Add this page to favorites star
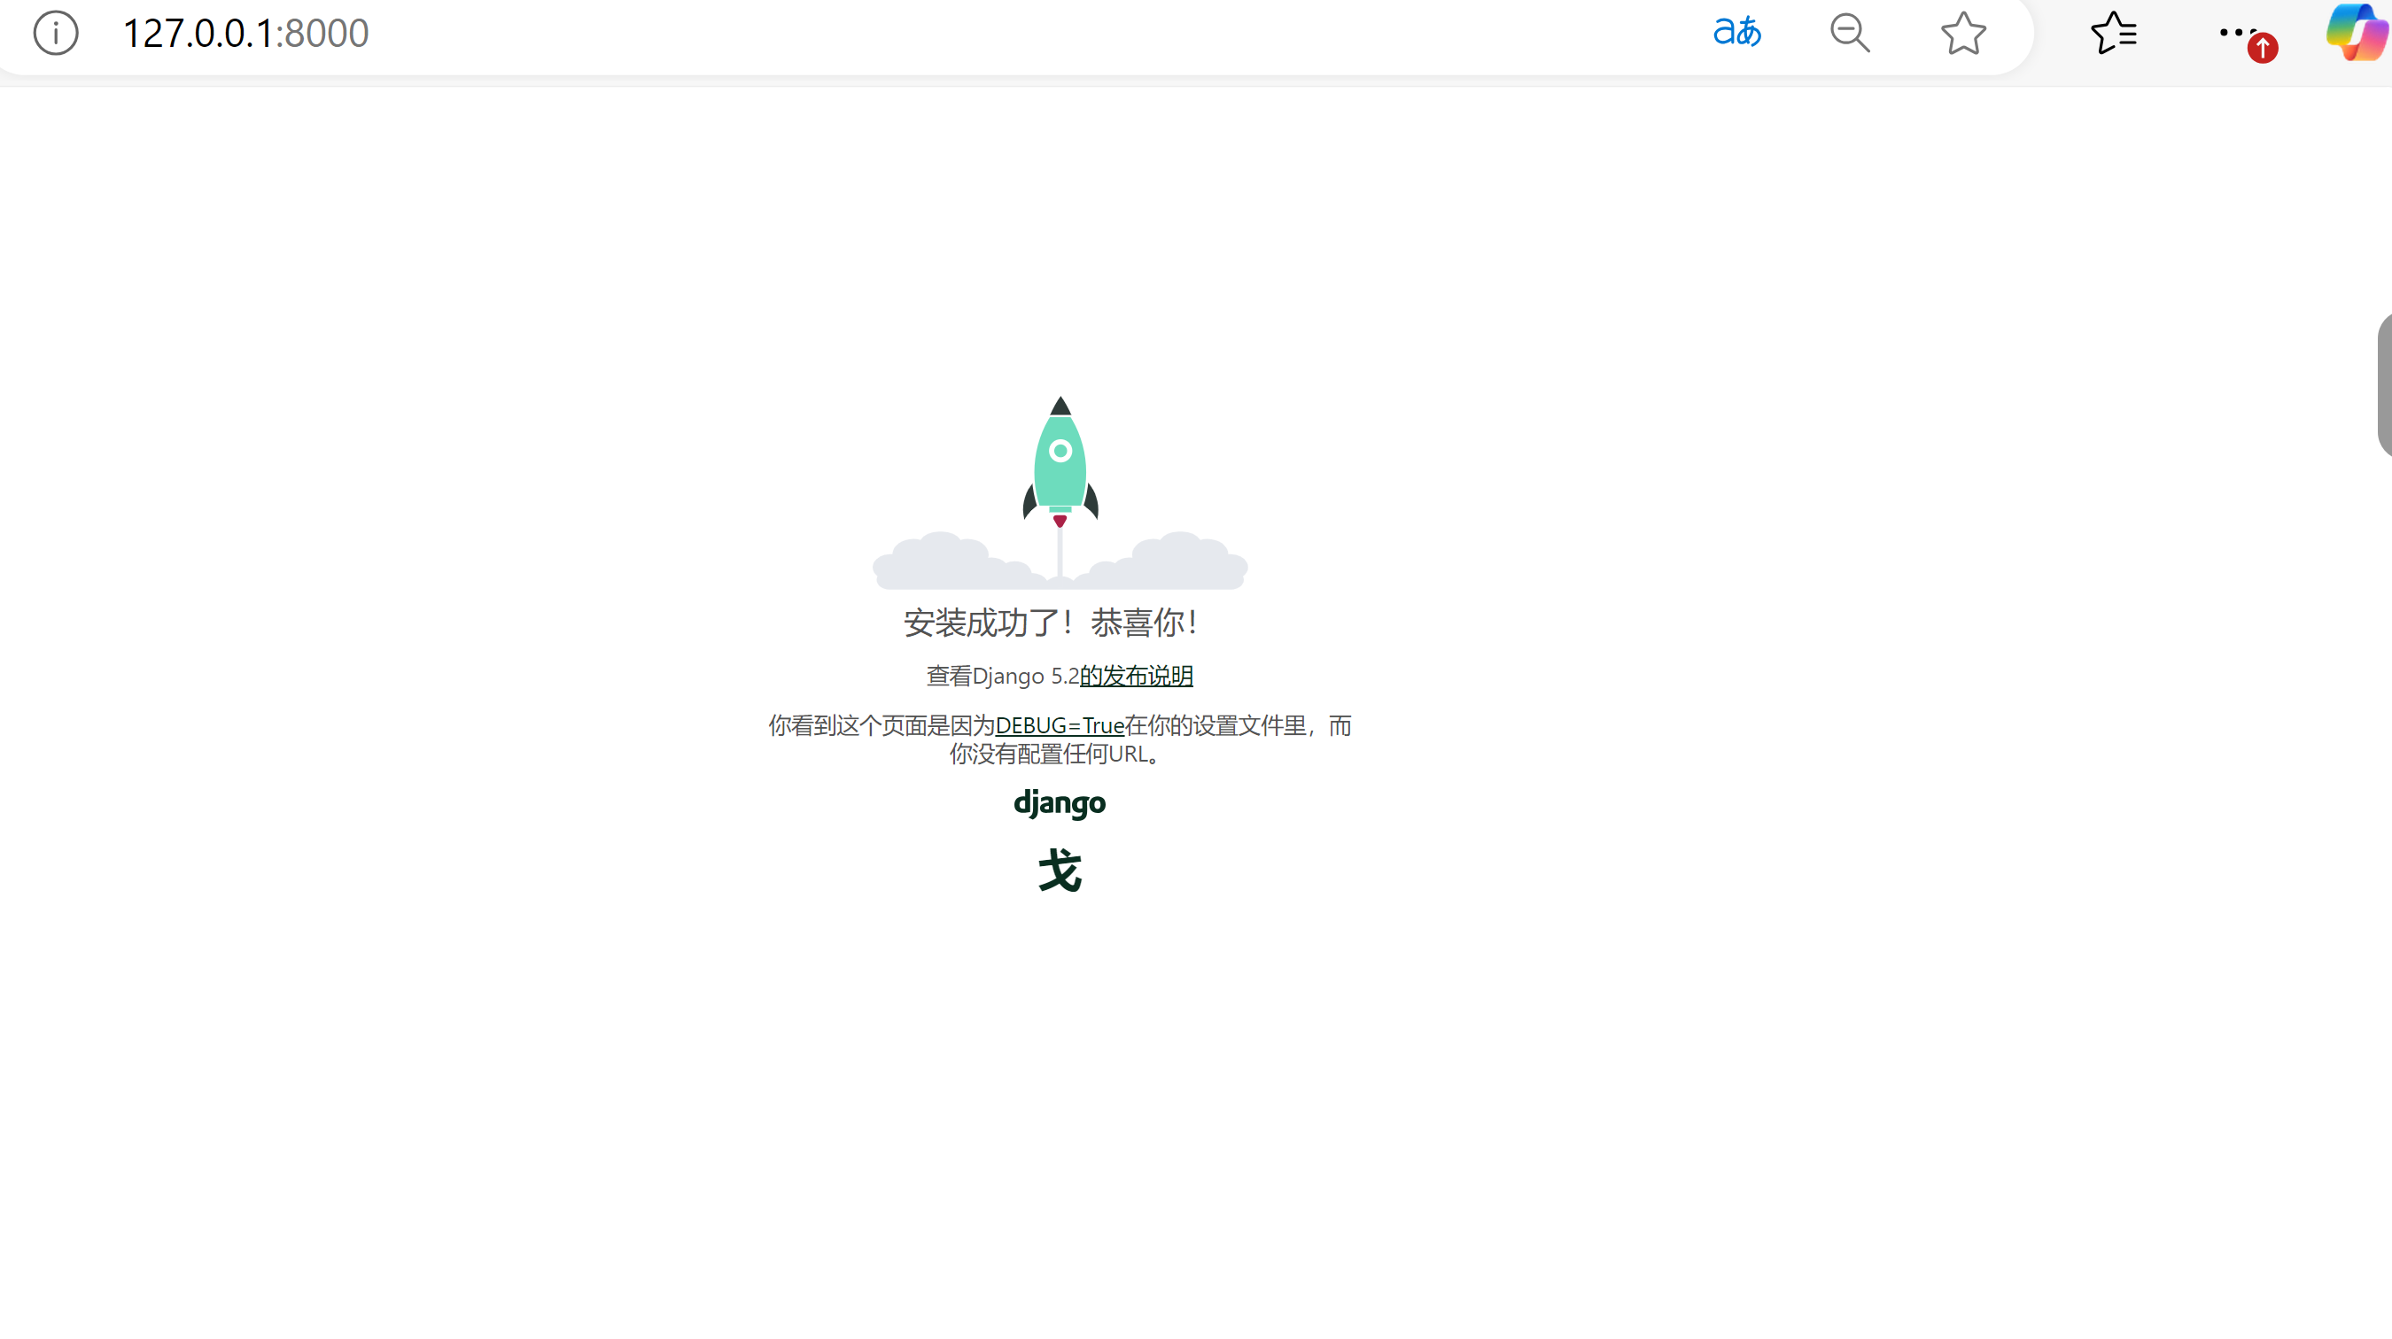This screenshot has height=1339, width=2392. pyautogui.click(x=1963, y=34)
